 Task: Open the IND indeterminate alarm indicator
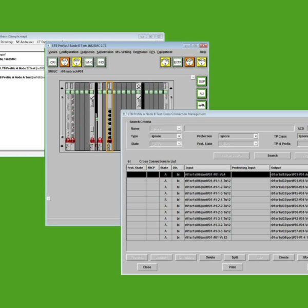click(101, 62)
